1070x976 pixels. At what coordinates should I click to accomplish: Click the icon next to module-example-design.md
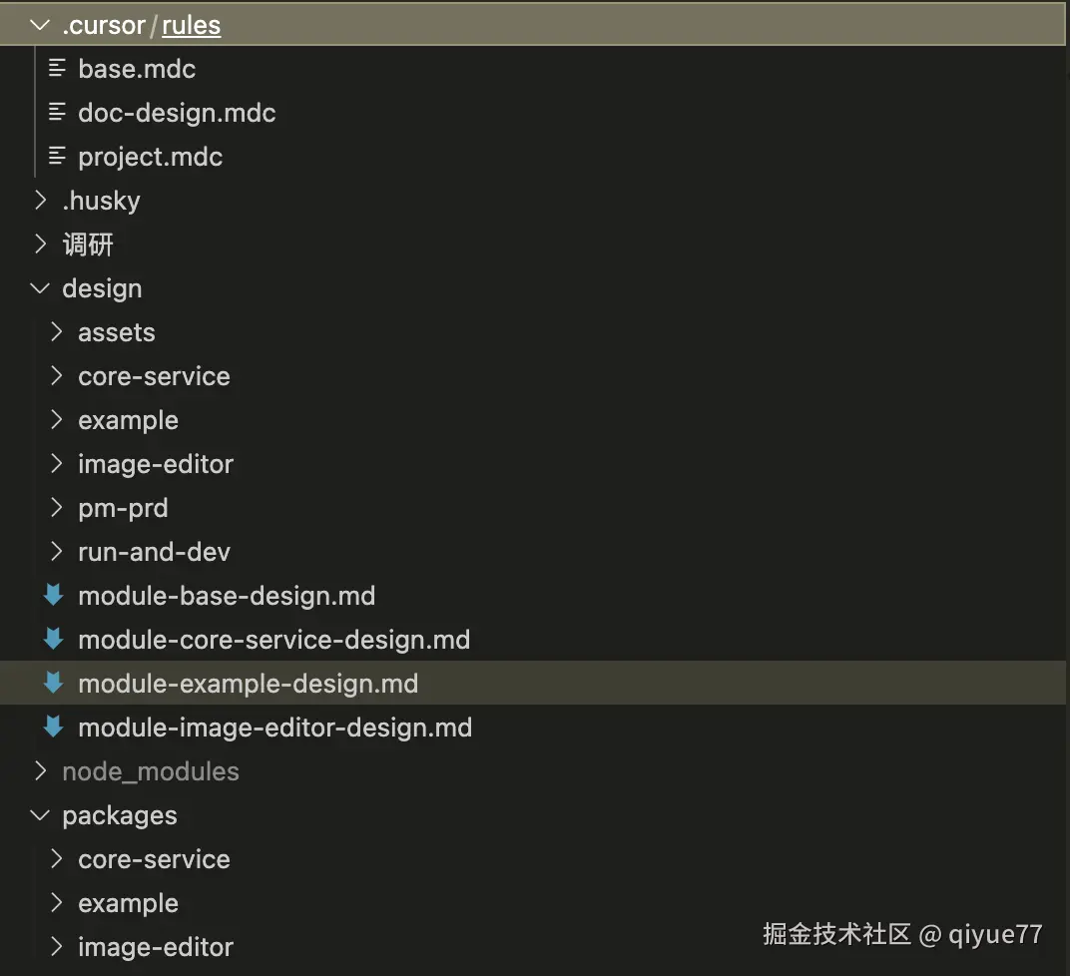(53, 683)
